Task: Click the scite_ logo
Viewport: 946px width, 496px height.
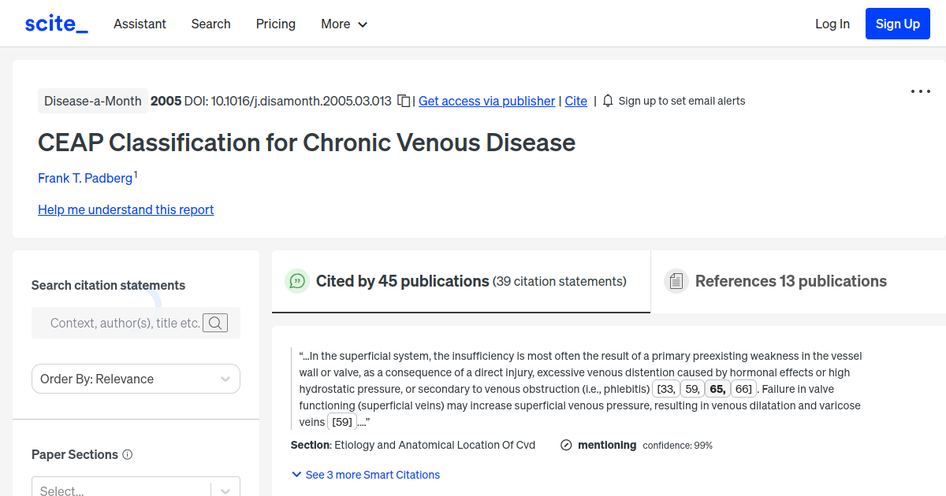Action: tap(55, 23)
